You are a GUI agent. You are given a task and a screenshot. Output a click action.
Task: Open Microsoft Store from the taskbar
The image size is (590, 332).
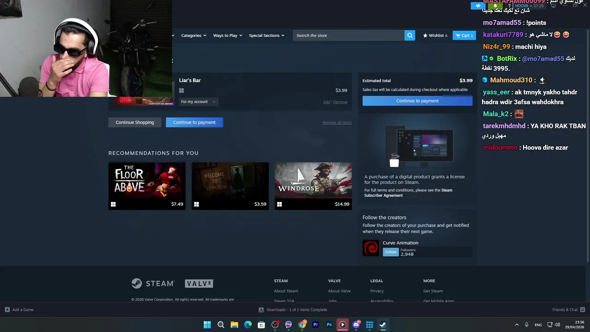(x=261, y=325)
